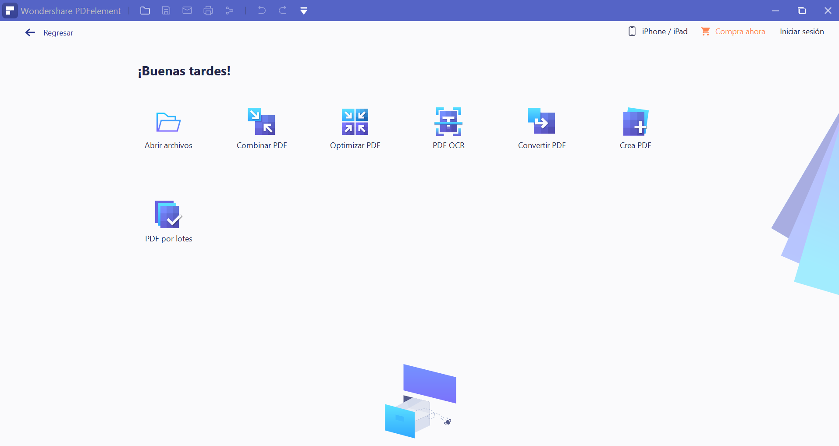Screen dimensions: 839x446
Task: Click the Abrir archivos folder icon
Action: (x=168, y=123)
